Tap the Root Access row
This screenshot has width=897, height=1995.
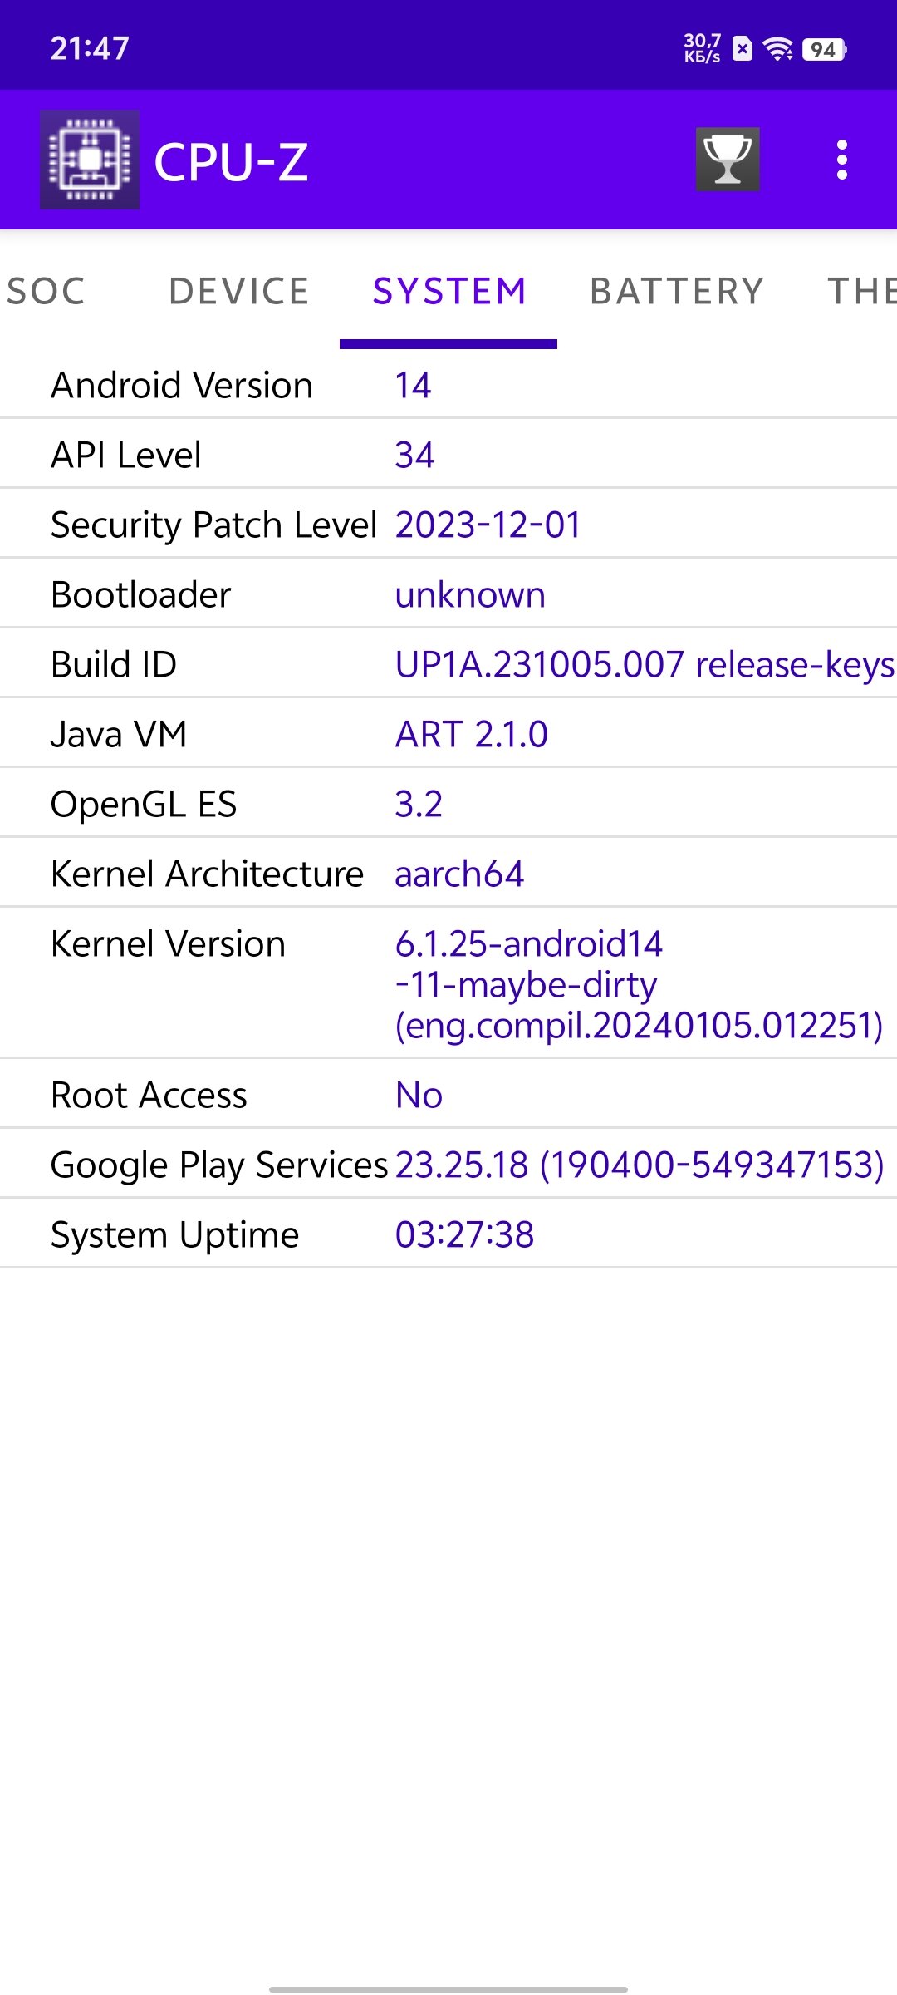[x=448, y=1095]
